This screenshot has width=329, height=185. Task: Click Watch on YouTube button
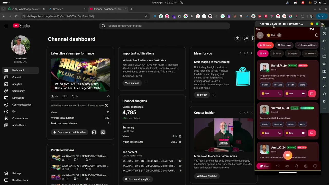click(207, 176)
